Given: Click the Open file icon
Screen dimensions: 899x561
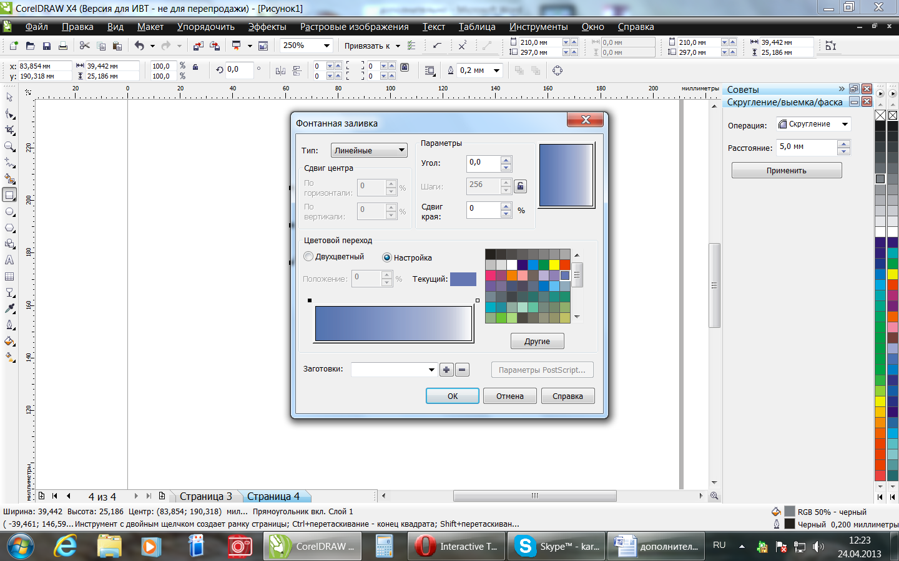Looking at the screenshot, I should pyautogui.click(x=30, y=46).
